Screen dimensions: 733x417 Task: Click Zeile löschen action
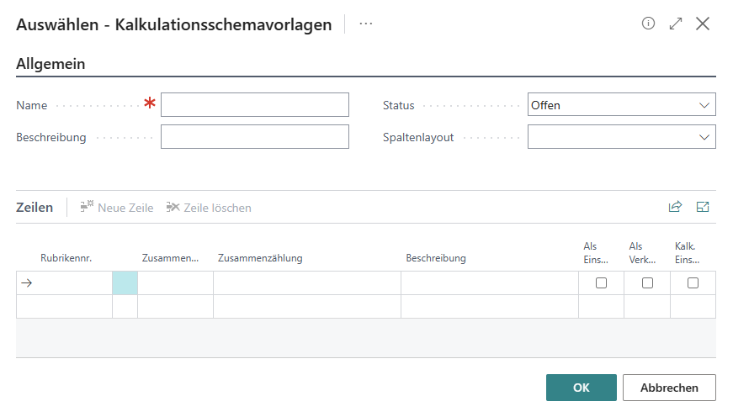click(209, 208)
